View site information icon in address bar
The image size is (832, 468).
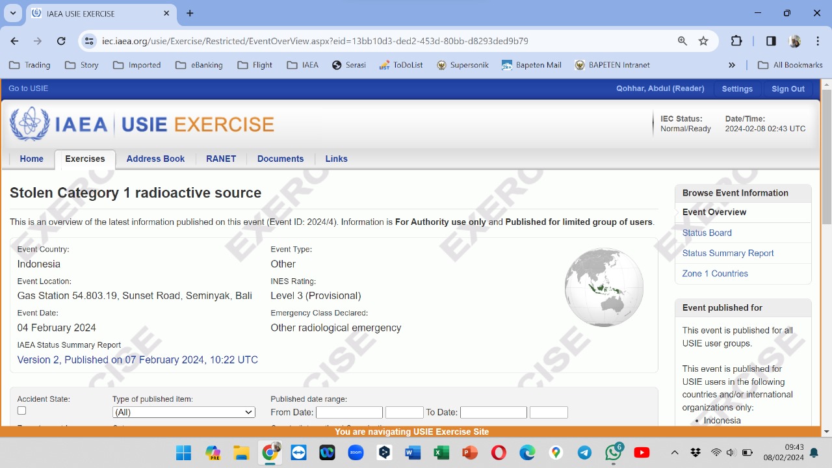(89, 41)
